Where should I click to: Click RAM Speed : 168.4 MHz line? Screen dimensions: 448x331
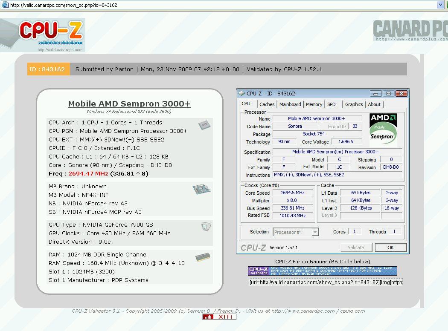pos(116,263)
